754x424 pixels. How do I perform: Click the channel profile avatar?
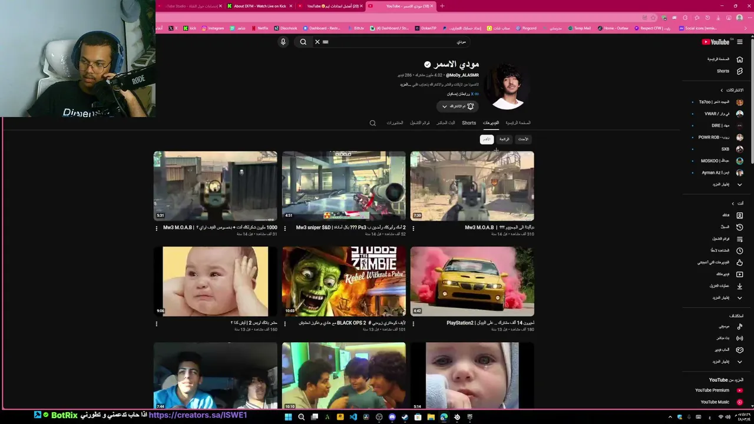tap(508, 86)
